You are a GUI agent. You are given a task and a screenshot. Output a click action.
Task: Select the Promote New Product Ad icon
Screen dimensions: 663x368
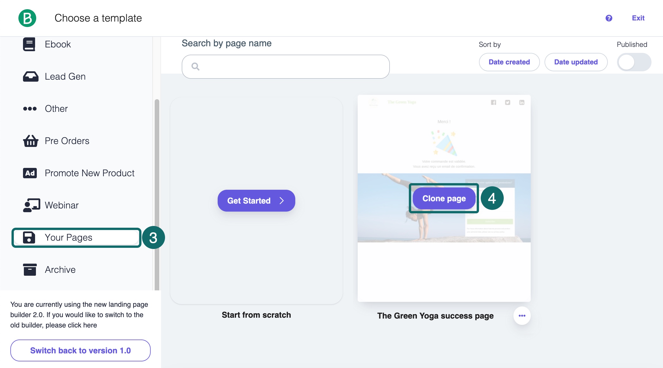pos(30,173)
